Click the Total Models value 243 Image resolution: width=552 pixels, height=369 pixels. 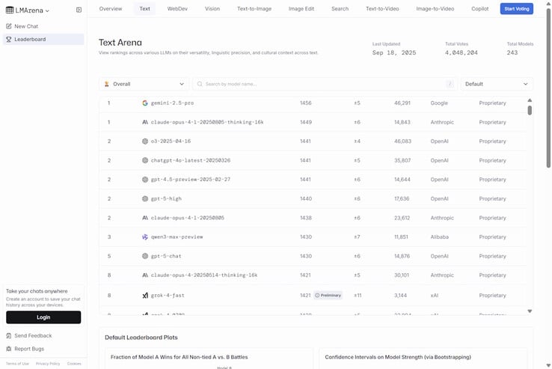click(x=512, y=52)
